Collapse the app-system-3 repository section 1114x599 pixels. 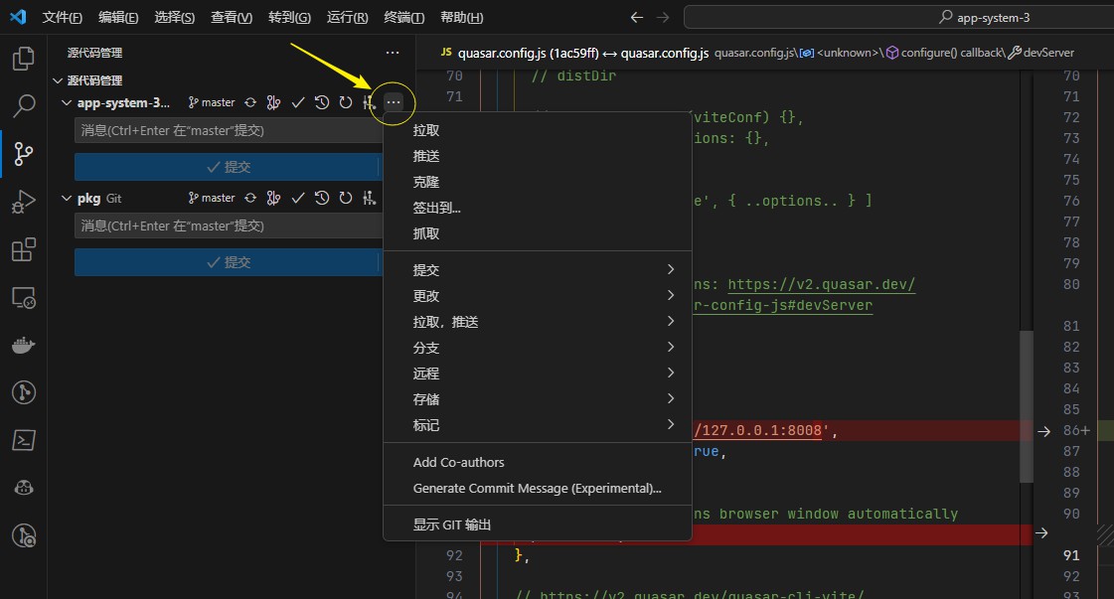point(67,102)
